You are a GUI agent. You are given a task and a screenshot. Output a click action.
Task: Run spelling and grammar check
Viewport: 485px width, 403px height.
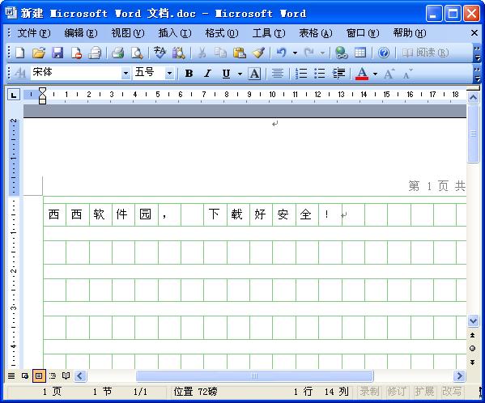(x=160, y=53)
